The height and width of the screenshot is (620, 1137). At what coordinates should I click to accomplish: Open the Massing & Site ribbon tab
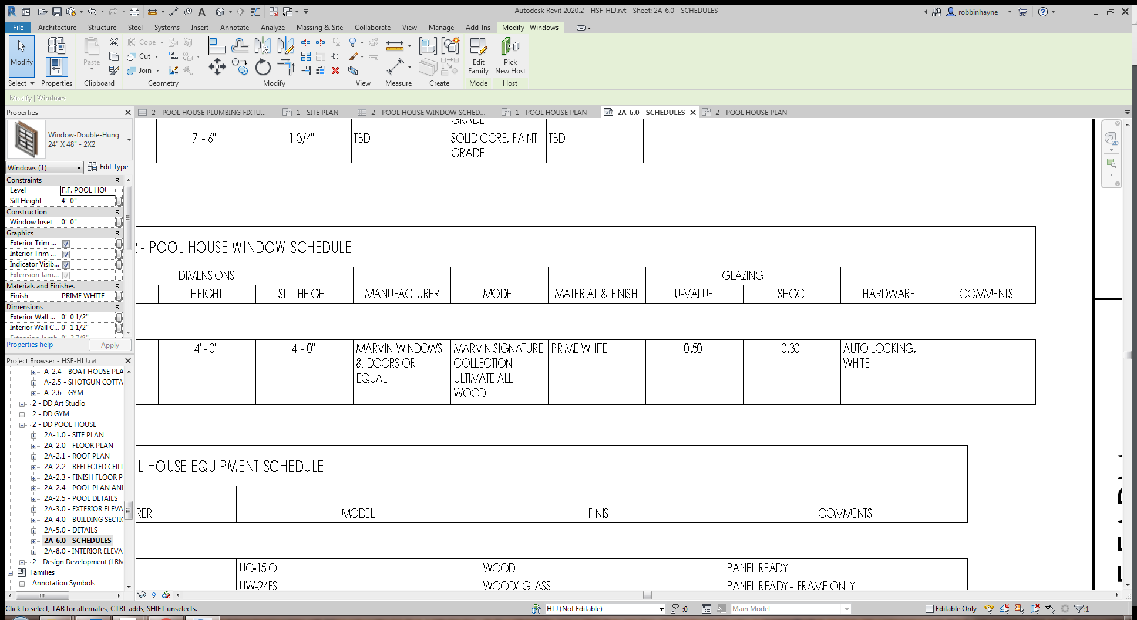coord(319,28)
